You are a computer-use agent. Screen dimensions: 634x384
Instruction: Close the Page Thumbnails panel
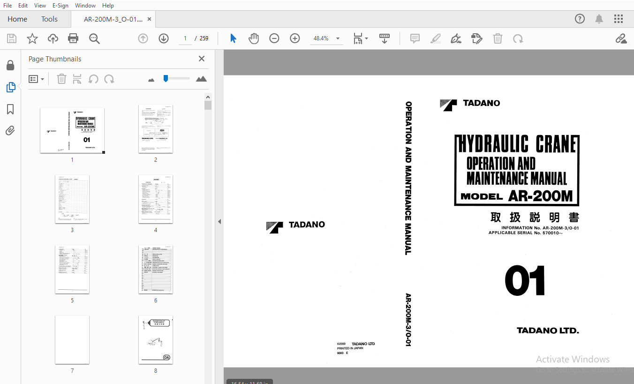[x=202, y=59]
